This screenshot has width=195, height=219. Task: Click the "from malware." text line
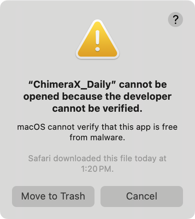97,137
